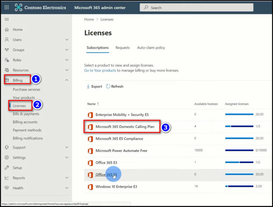Screen dimensions: 273x207
Task: Click the Support headset icon
Action: coord(7,147)
